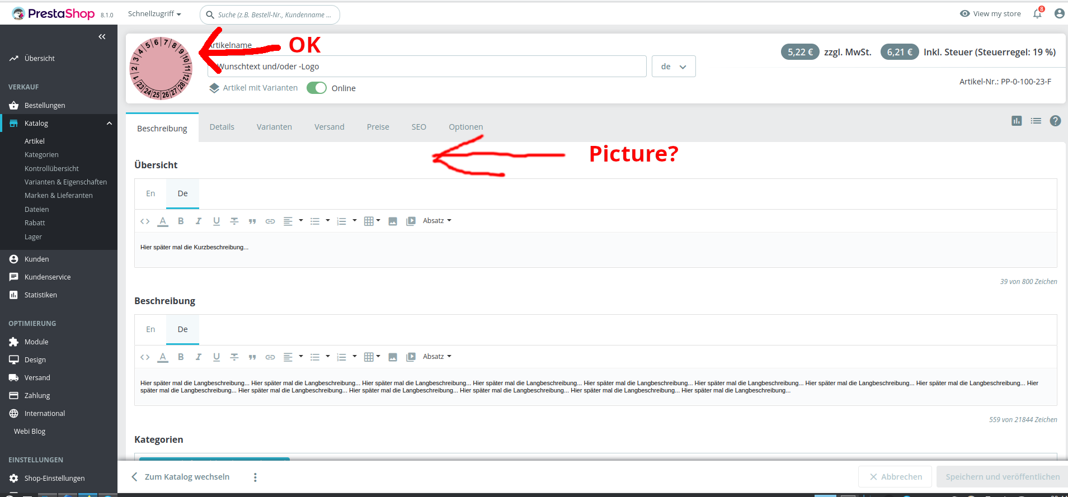The height and width of the screenshot is (497, 1068).
Task: Insert blockquote in Übersicht editor
Action: [x=252, y=221]
